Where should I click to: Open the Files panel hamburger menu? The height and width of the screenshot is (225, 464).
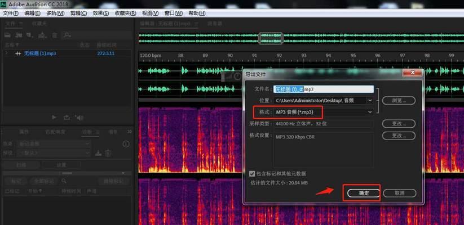(21, 24)
